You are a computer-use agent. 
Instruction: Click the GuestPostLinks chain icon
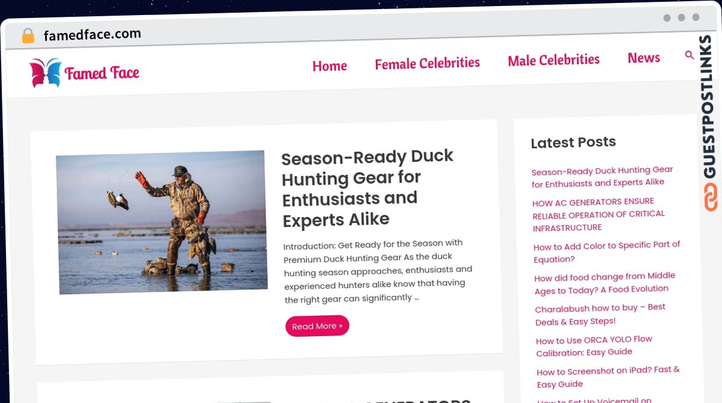(x=711, y=197)
